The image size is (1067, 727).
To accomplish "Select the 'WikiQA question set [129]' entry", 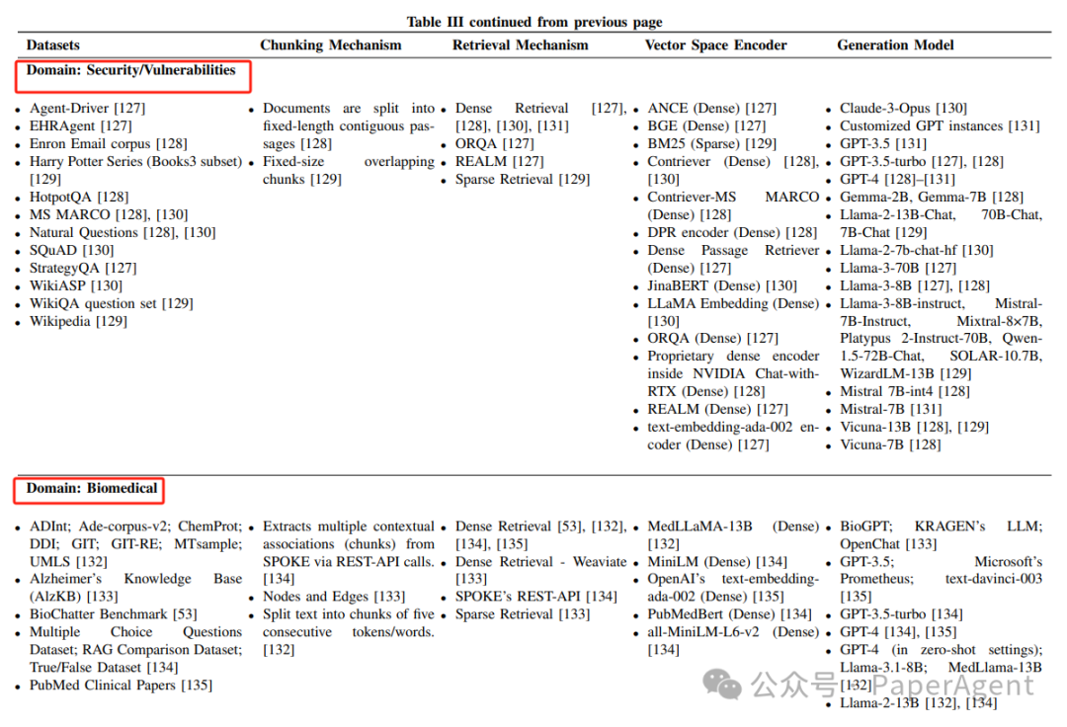I will tap(111, 303).
